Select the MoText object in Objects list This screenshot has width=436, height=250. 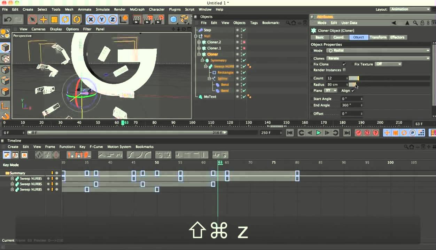(x=210, y=97)
